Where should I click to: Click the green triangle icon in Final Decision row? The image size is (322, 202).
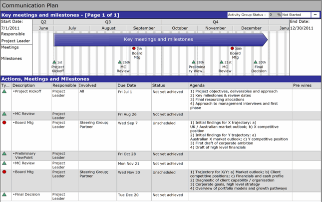(x=4, y=194)
